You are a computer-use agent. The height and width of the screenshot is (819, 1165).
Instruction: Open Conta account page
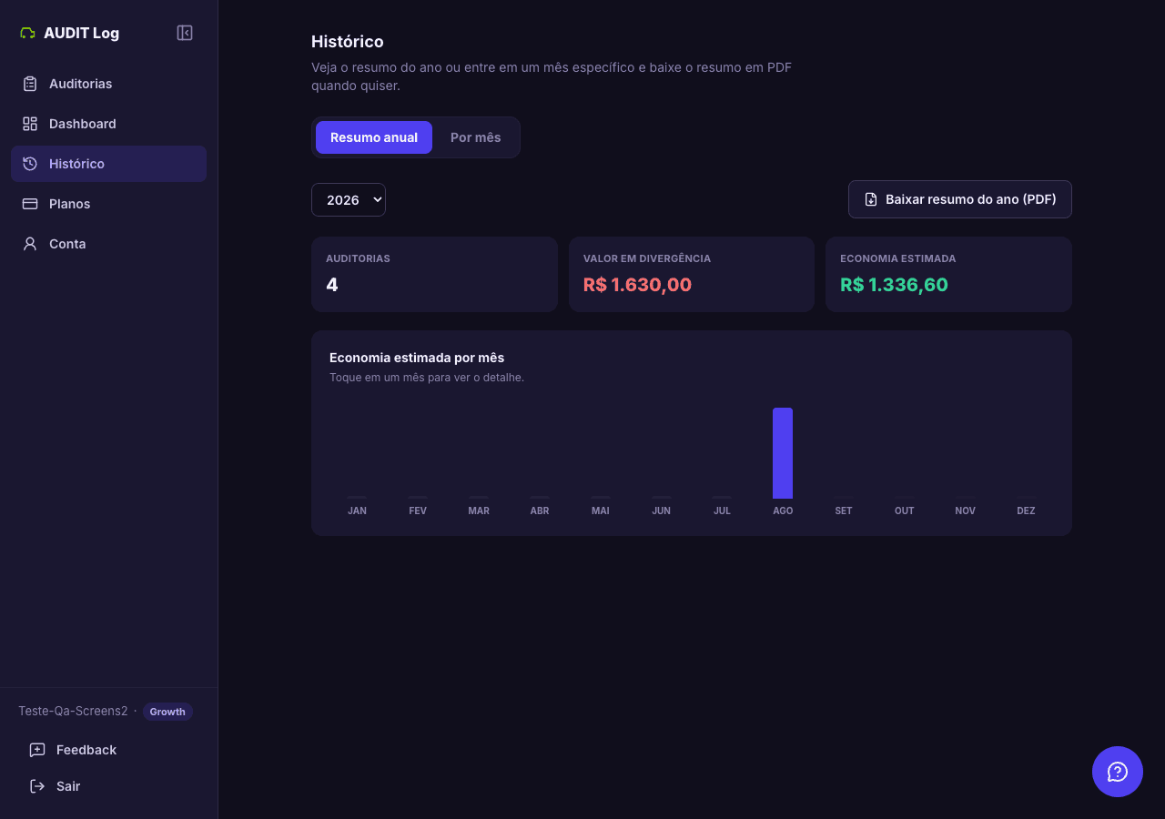tap(109, 244)
